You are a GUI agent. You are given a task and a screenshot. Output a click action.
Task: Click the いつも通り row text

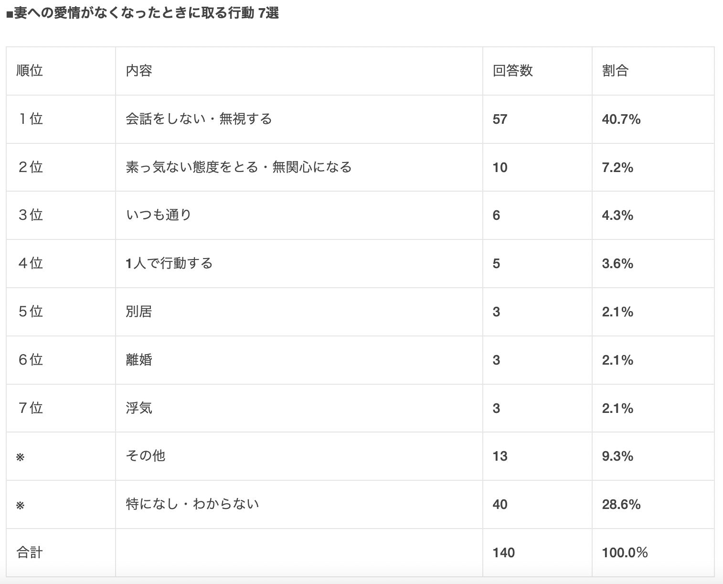coord(159,215)
